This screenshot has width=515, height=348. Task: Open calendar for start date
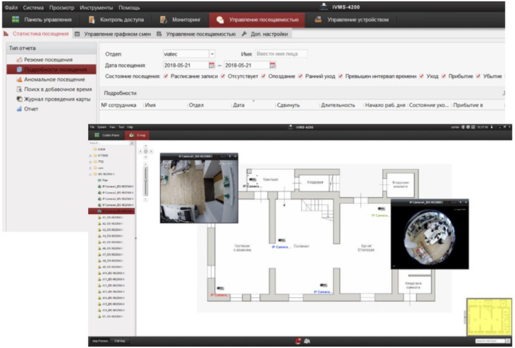pos(212,66)
